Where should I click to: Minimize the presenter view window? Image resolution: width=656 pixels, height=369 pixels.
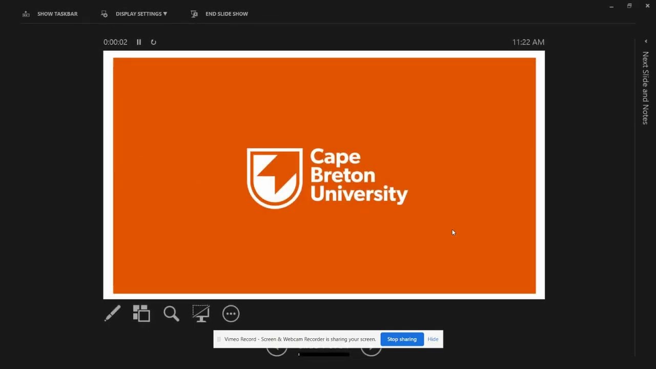tap(611, 6)
